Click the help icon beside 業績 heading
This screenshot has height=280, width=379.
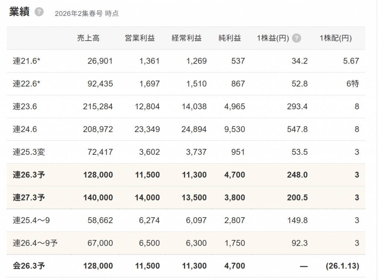39,12
